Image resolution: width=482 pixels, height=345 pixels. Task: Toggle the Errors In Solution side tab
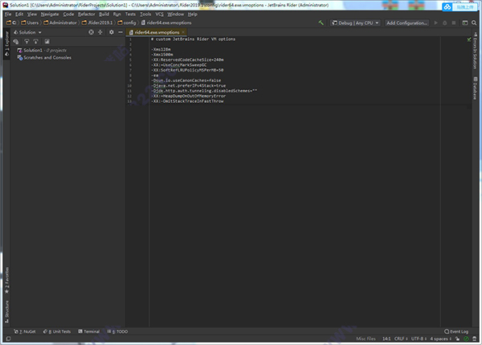click(x=474, y=51)
